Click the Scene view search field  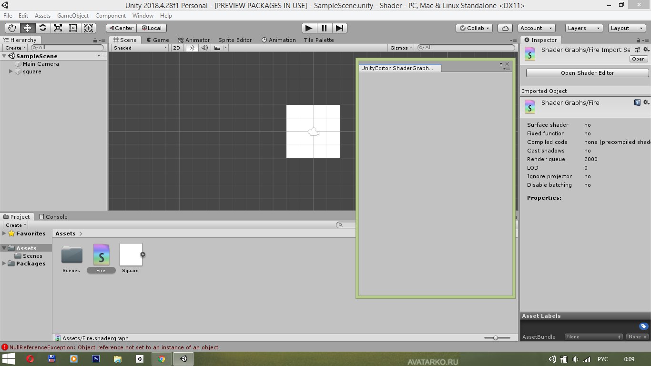[x=466, y=48]
